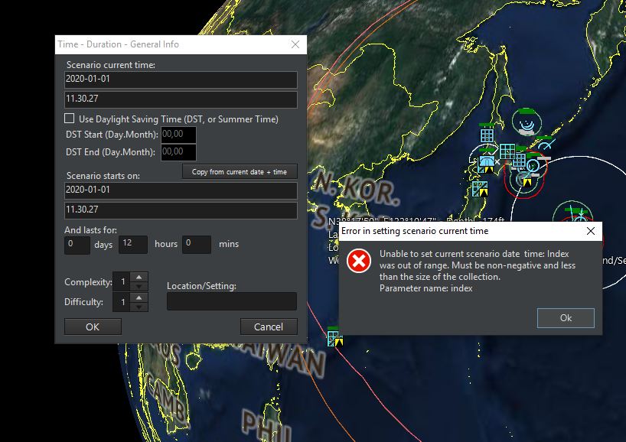Close the Time - Duration - General Info window

pos(295,44)
